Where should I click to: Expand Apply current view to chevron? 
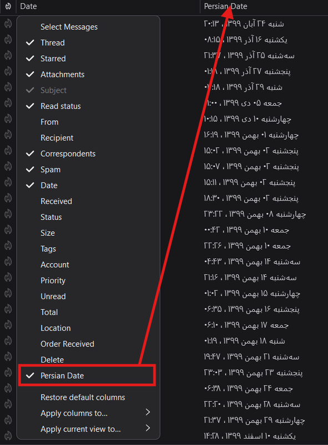click(148, 428)
